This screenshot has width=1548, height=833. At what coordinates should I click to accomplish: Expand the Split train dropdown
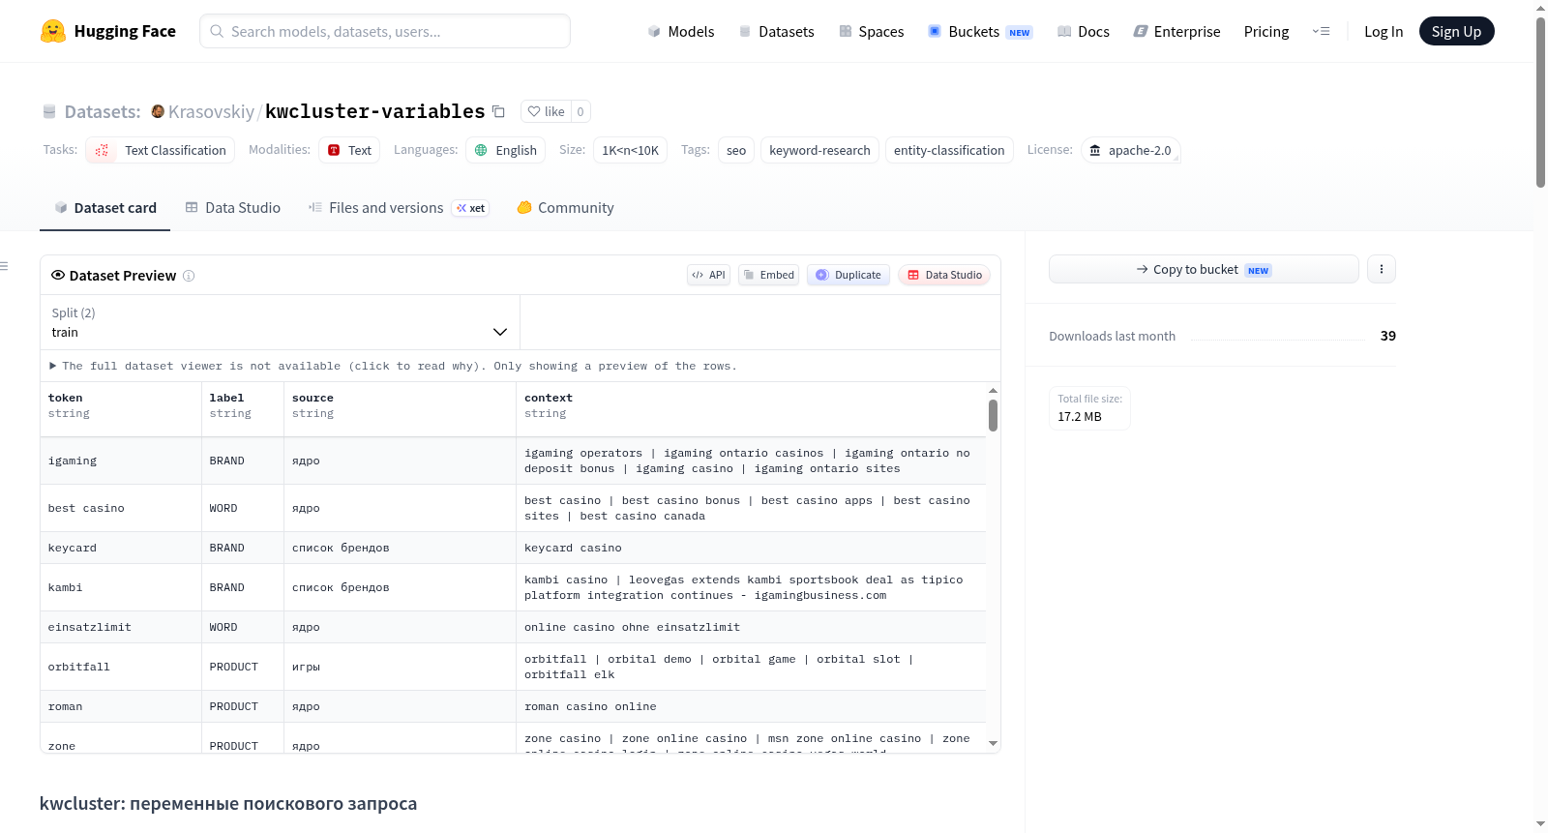280,322
